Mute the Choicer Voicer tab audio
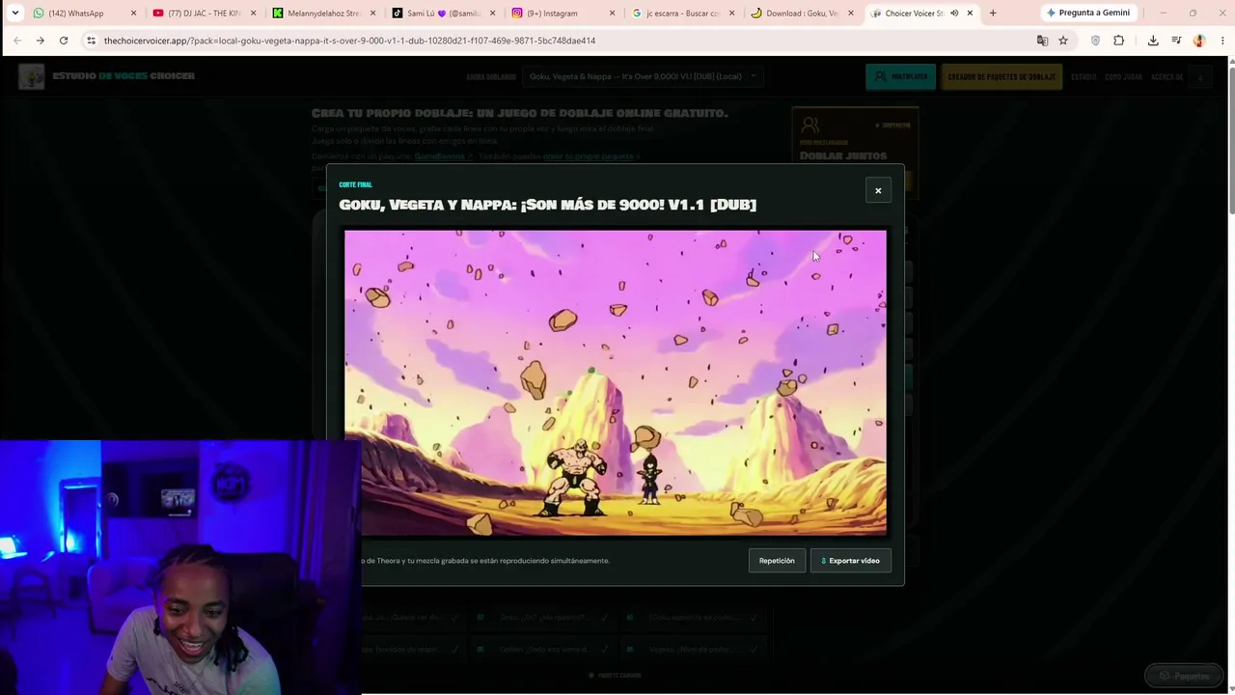The height and width of the screenshot is (695, 1235). [x=953, y=14]
